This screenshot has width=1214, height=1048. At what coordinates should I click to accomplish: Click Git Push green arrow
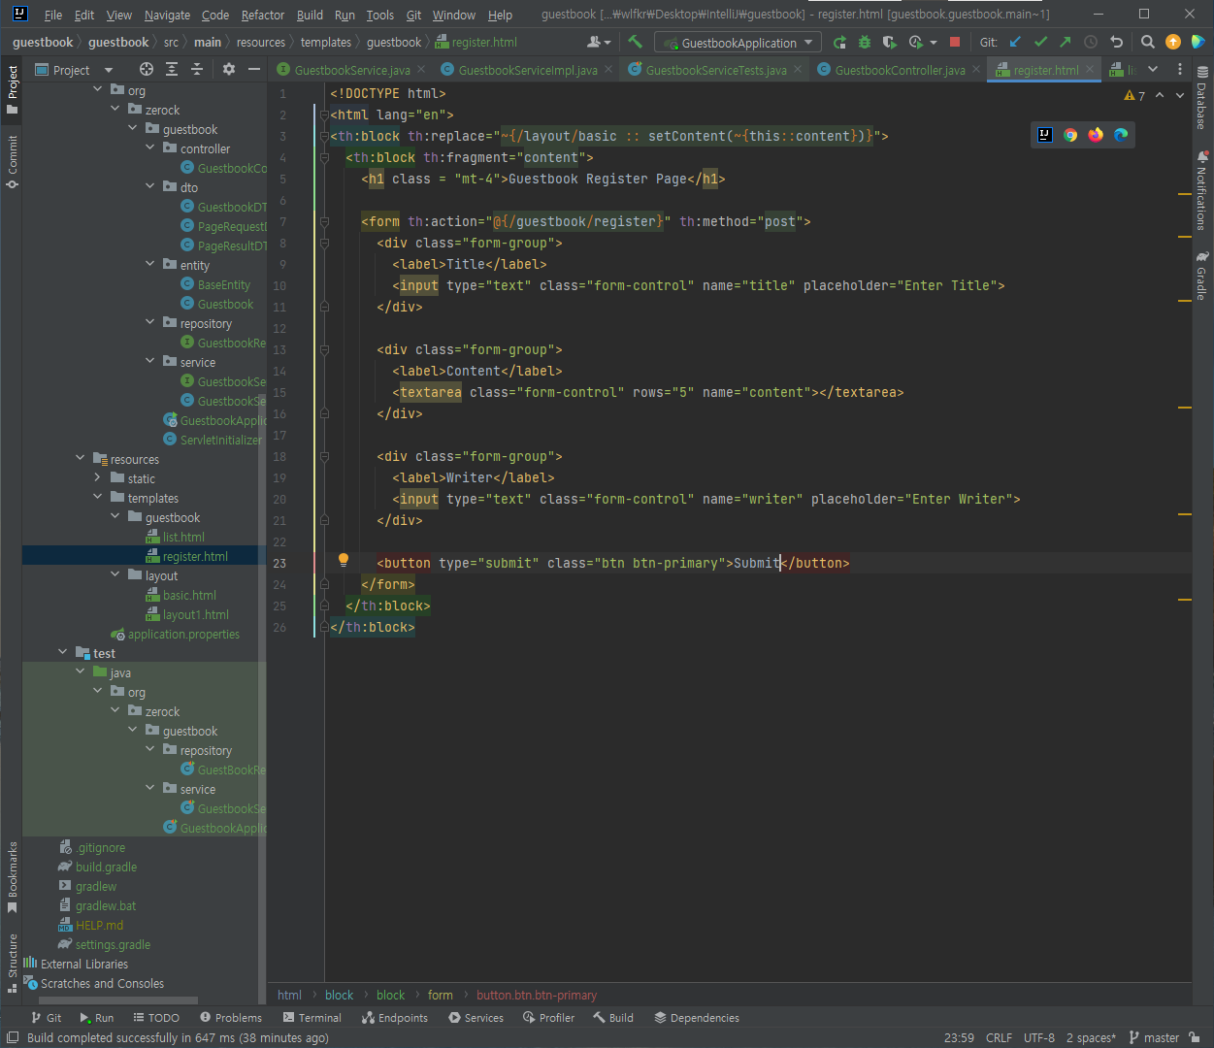1066,42
